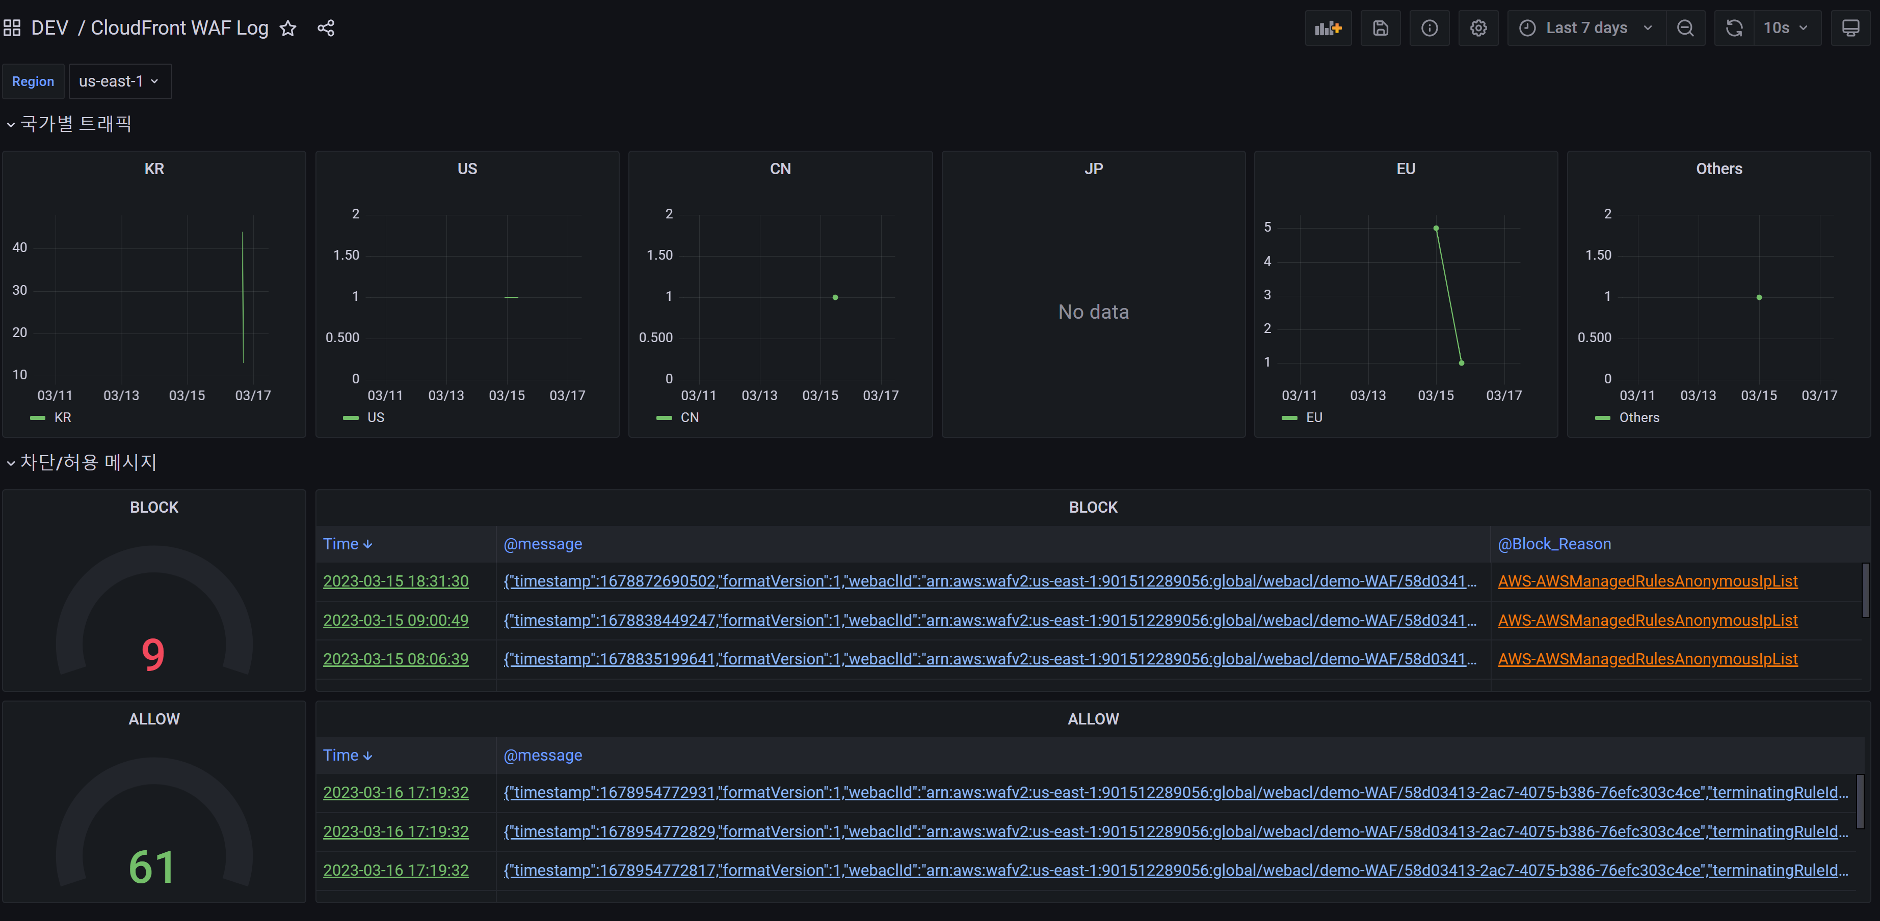Open the 2023-03-15 18:31:30 block log entry
Viewport: 1880px width, 921px height.
tap(395, 581)
